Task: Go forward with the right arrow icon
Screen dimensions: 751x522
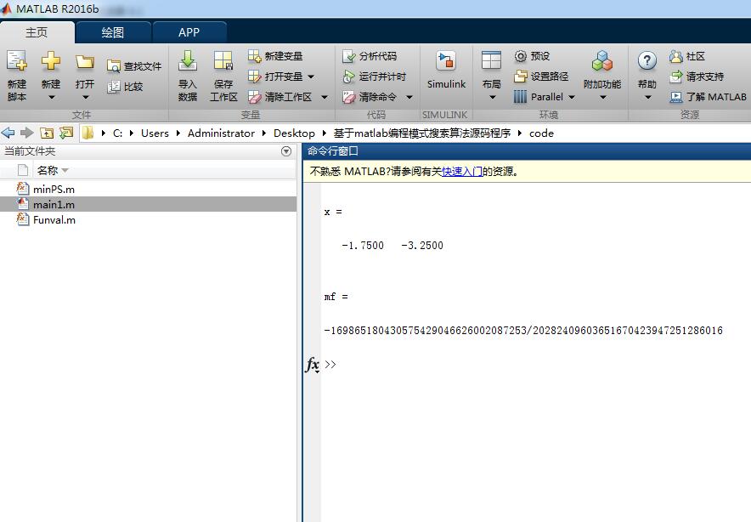Action: (27, 133)
